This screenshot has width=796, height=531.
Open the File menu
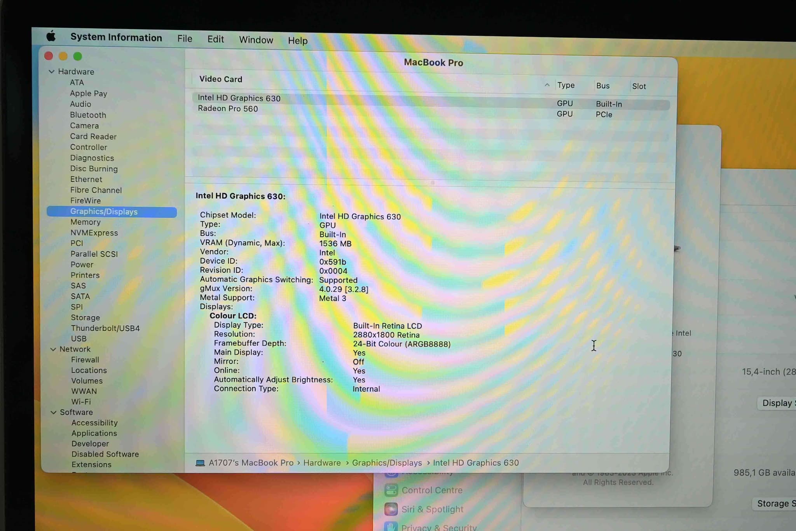coord(185,39)
